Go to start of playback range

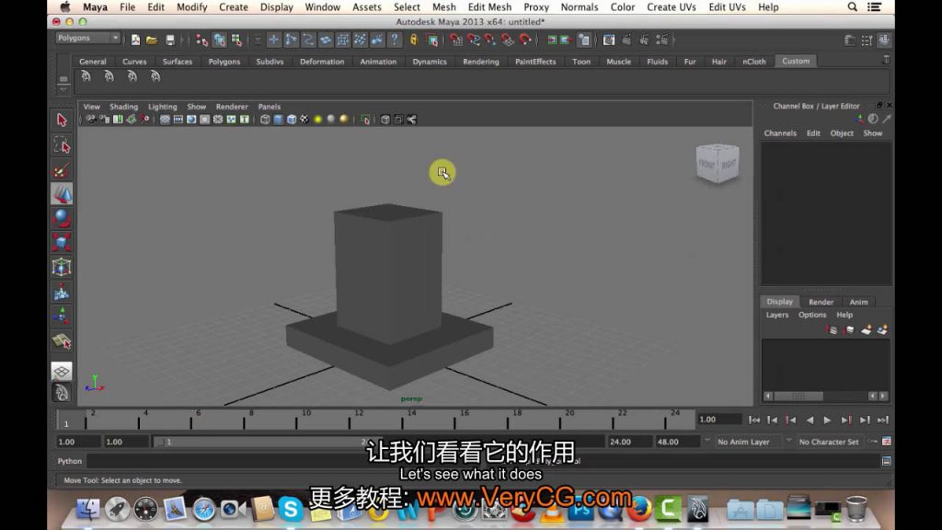point(754,420)
